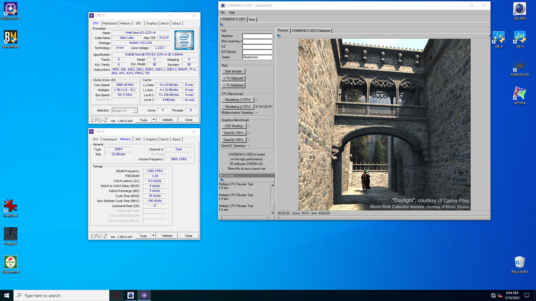536x301 pixels.
Task: Click Validate button in top CPU-Z
Action: point(167,120)
